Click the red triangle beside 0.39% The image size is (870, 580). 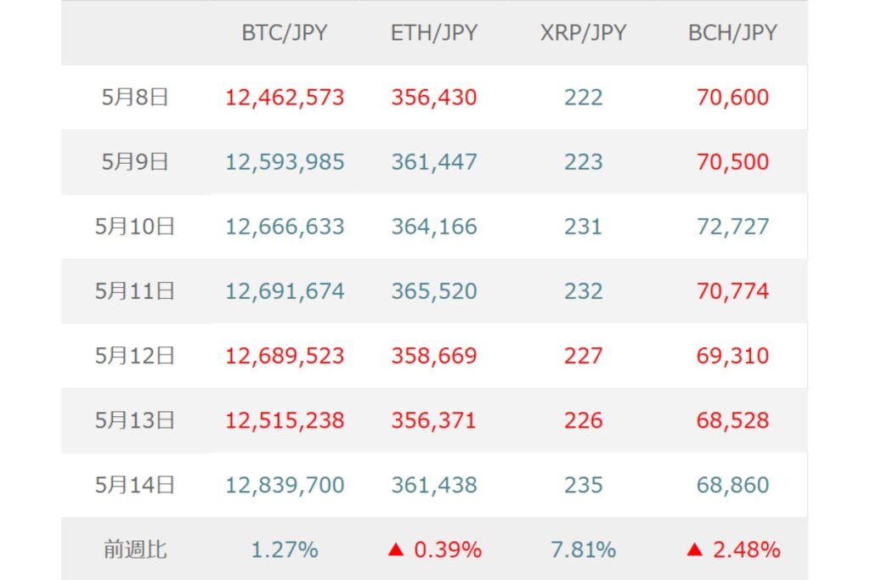396,549
